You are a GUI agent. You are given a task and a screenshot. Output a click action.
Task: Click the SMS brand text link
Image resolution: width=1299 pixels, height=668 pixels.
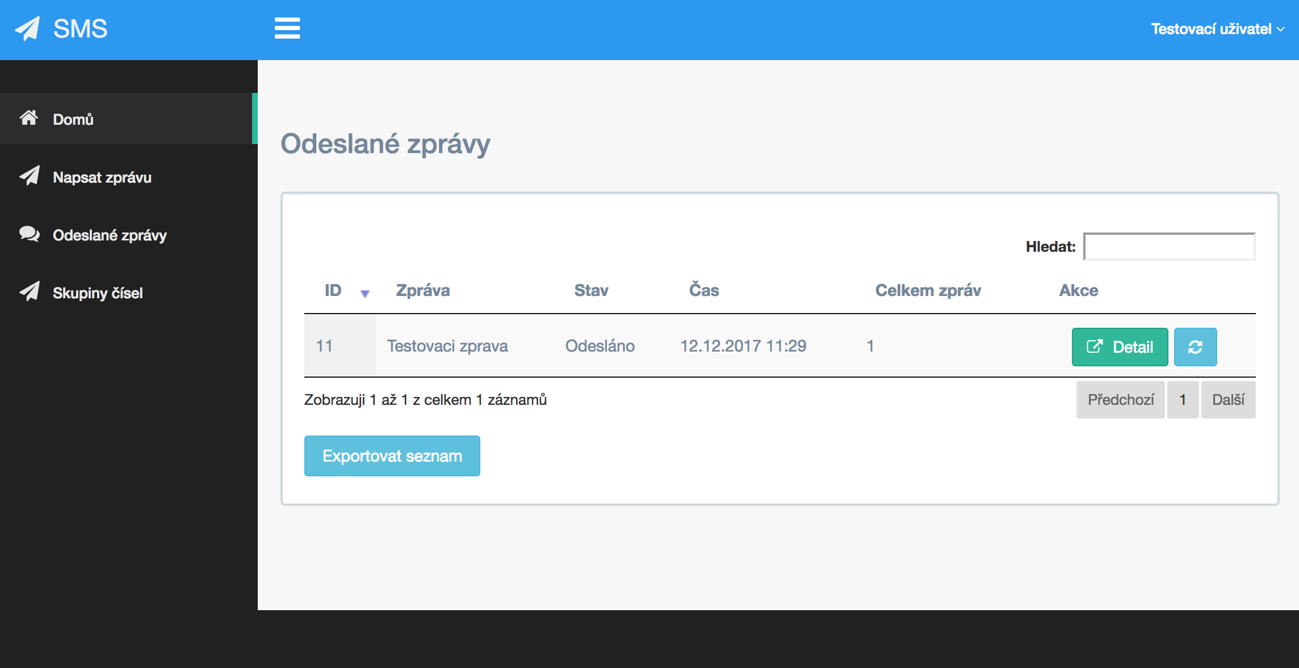80,29
